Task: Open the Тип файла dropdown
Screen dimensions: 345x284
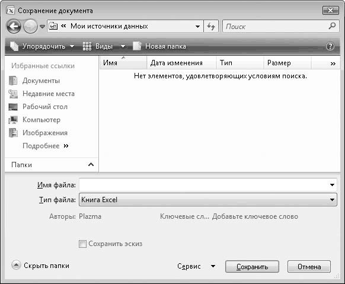Action: pos(208,200)
